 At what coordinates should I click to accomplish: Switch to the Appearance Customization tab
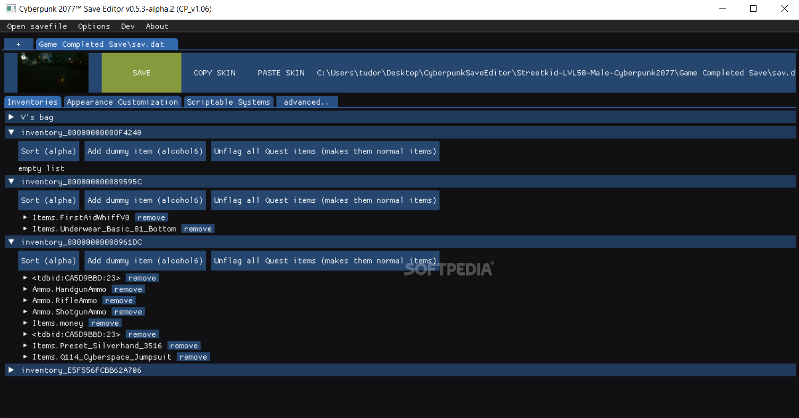coord(123,101)
